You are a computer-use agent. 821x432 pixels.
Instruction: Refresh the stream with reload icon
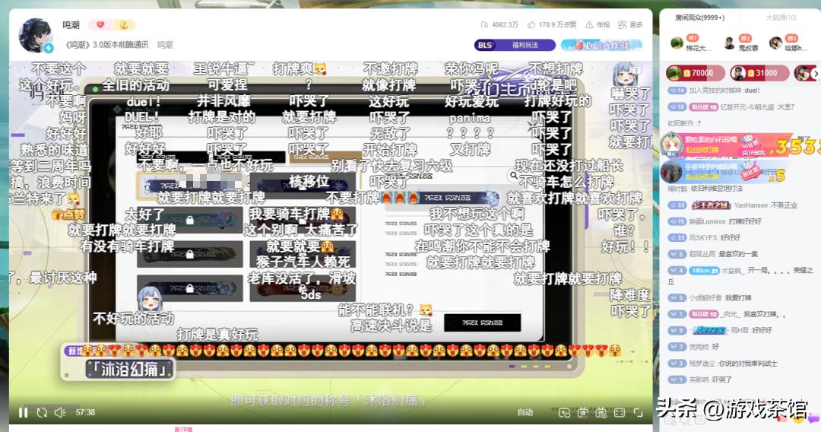point(42,413)
